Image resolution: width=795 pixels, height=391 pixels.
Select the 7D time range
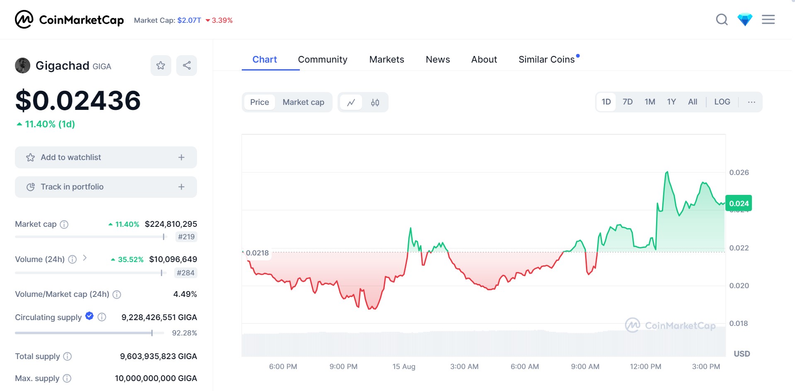point(627,102)
